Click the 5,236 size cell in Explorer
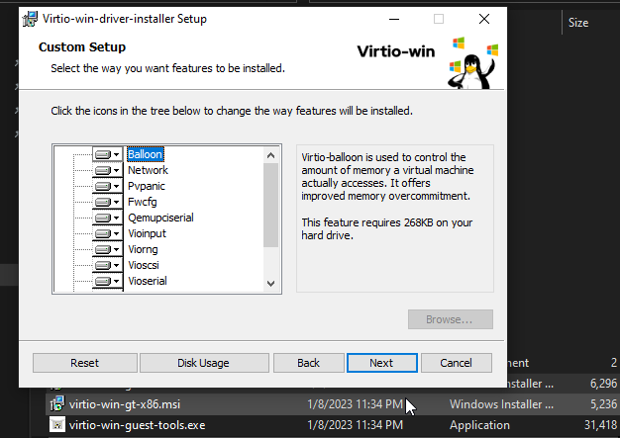This screenshot has height=438, width=620. [x=603, y=404]
